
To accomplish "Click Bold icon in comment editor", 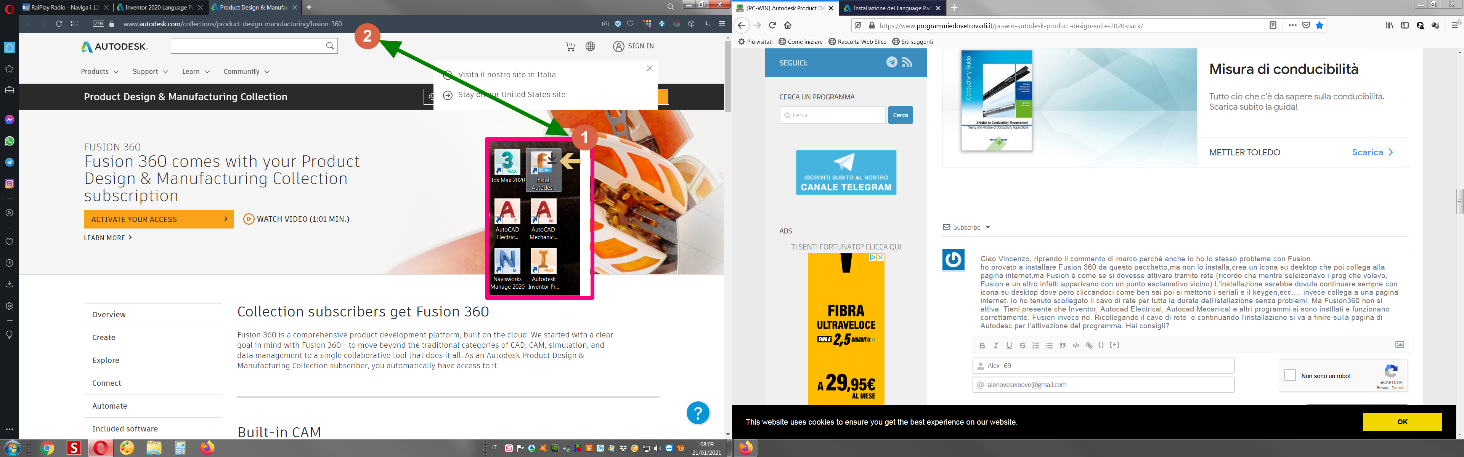I will (x=982, y=346).
